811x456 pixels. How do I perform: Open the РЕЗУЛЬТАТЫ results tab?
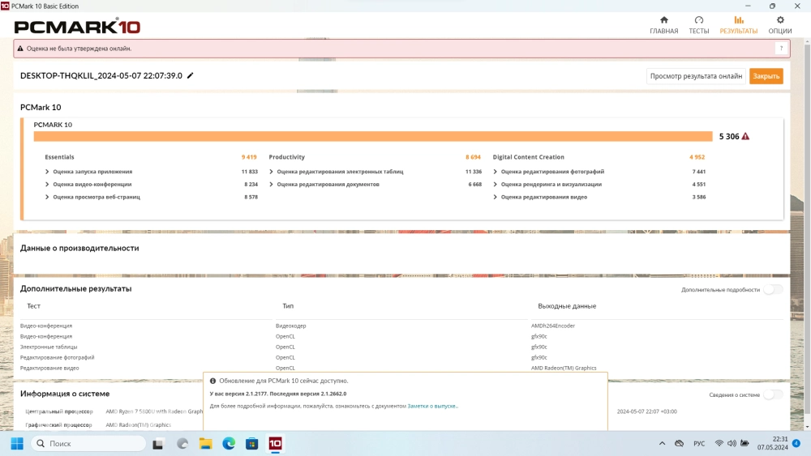(739, 25)
